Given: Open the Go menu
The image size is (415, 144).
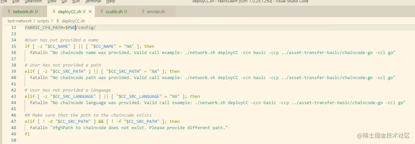Looking at the screenshot, I should pyautogui.click(x=64, y=1).
